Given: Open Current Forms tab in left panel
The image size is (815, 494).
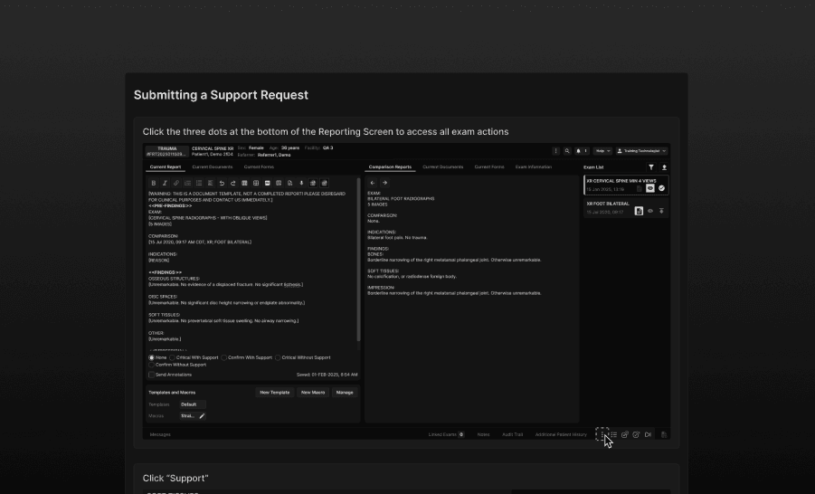Looking at the screenshot, I should tap(259, 166).
